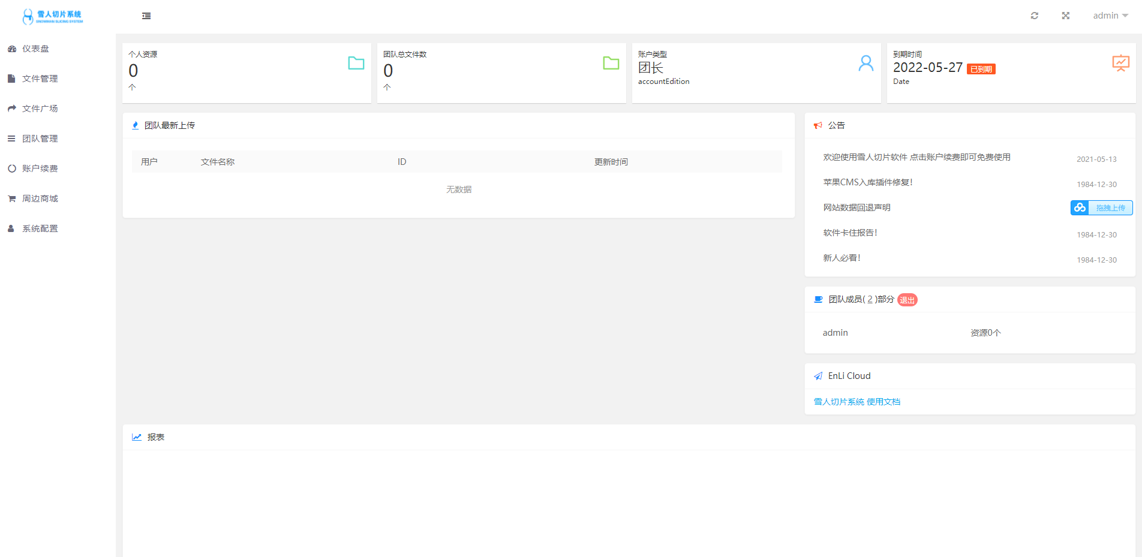Expand 团队管理 sidebar menu

click(x=40, y=139)
